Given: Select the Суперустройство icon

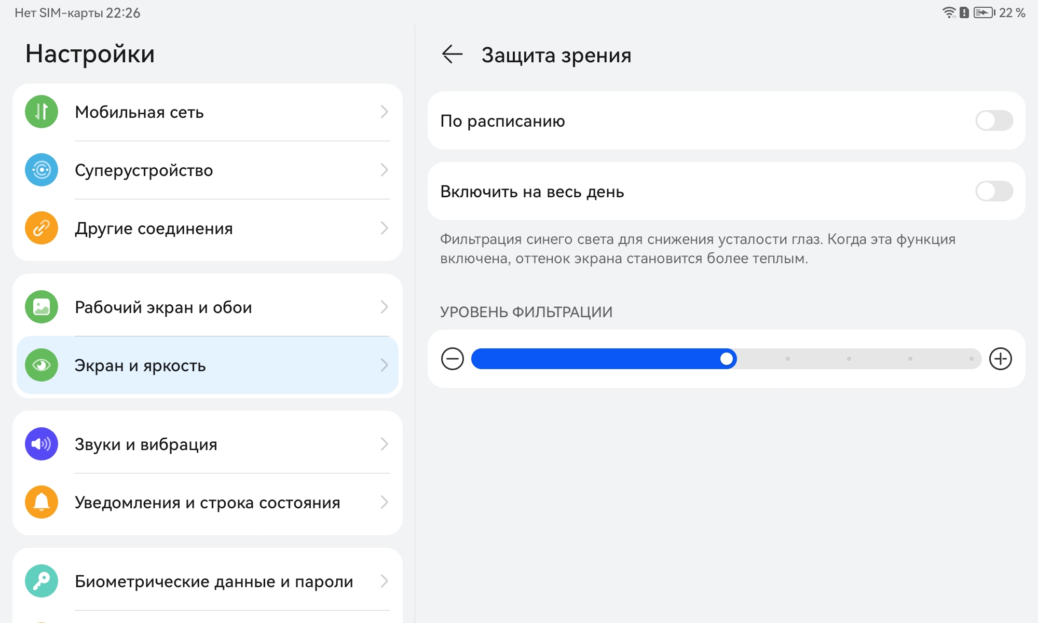Looking at the screenshot, I should 41,170.
